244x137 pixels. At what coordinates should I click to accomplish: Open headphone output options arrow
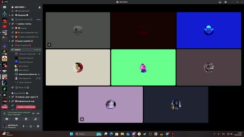[34, 126]
